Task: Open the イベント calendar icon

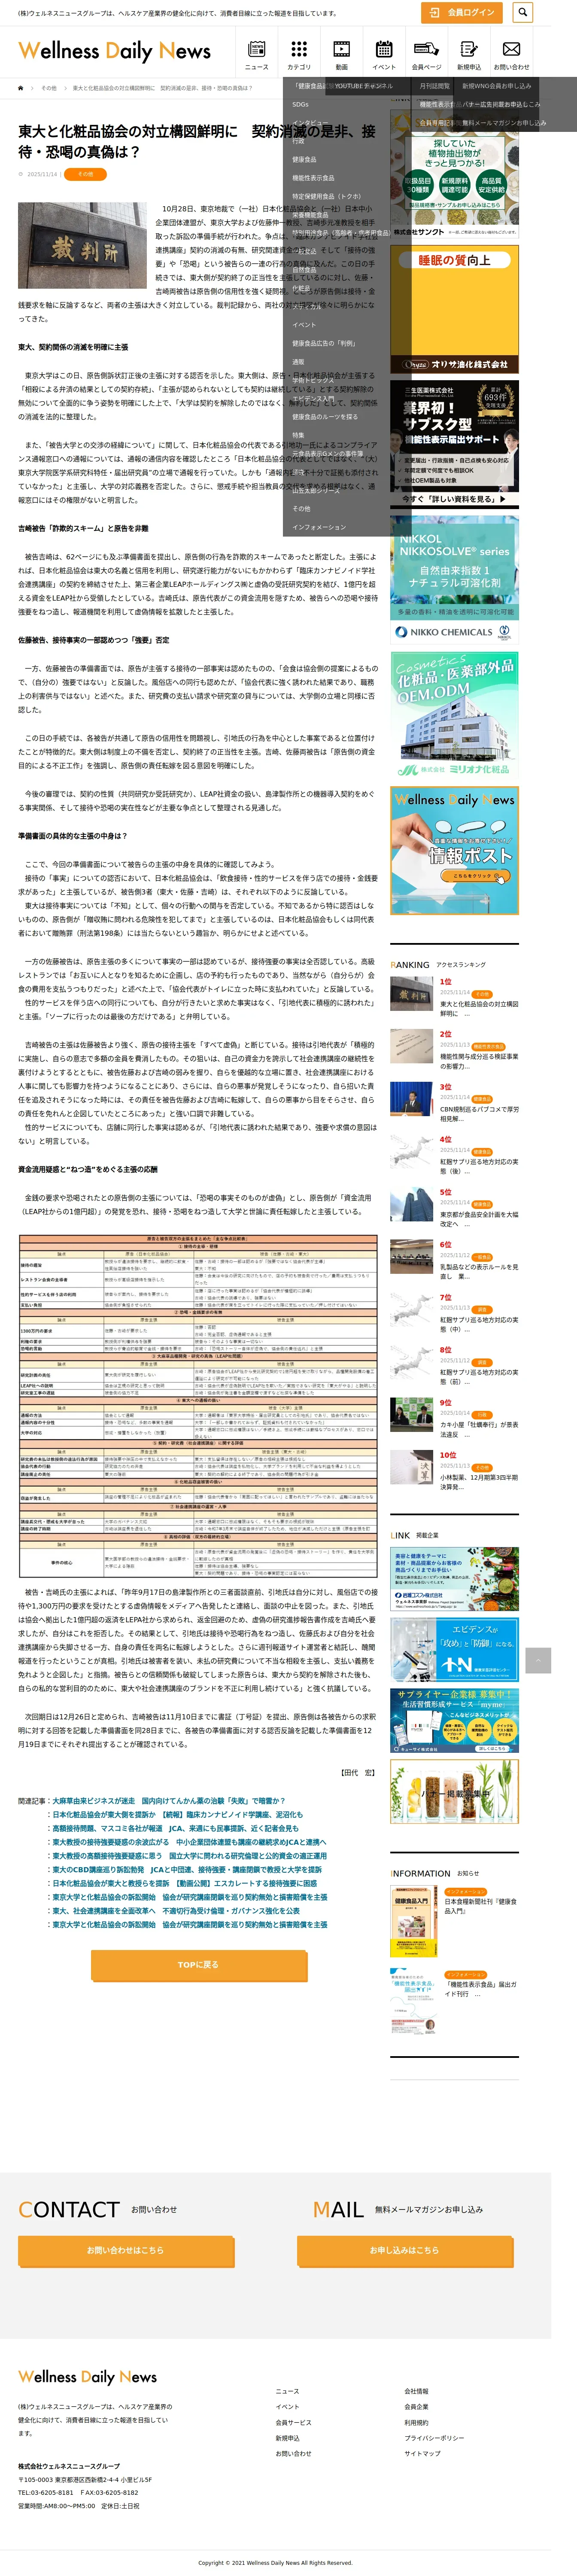Action: click(384, 54)
